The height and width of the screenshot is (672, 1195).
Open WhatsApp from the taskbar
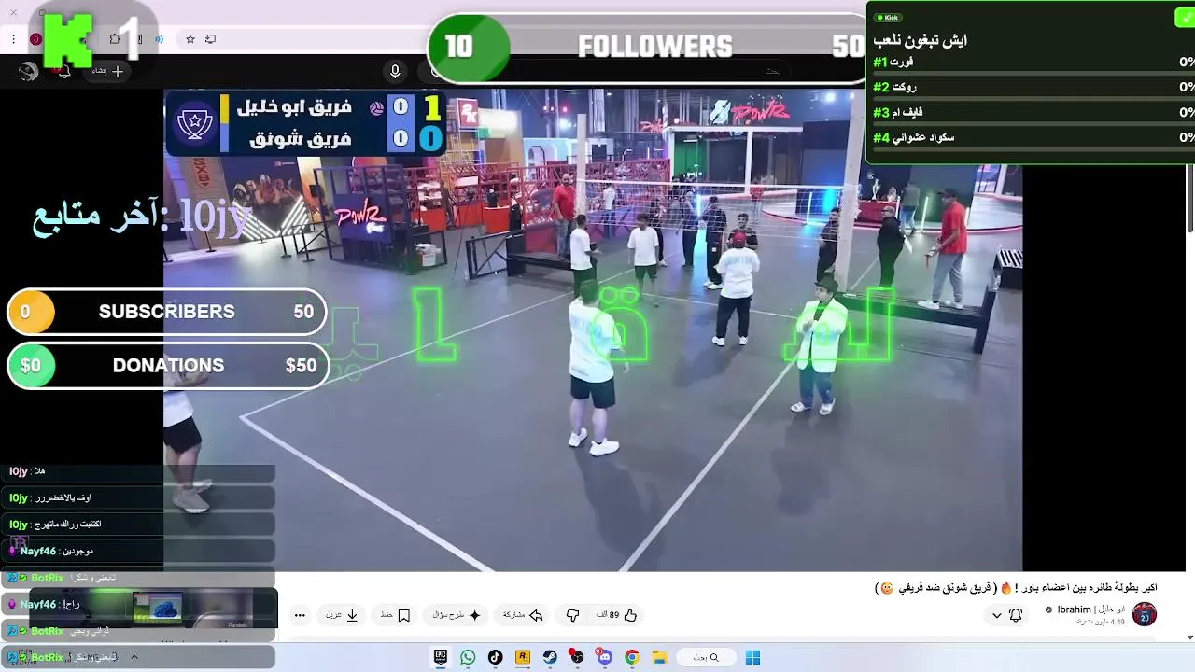coord(468,657)
